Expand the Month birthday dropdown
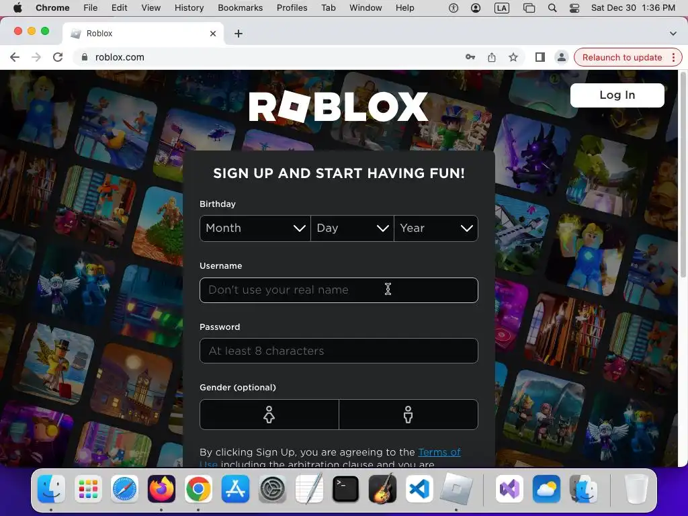This screenshot has height=516, width=688. pyautogui.click(x=255, y=228)
